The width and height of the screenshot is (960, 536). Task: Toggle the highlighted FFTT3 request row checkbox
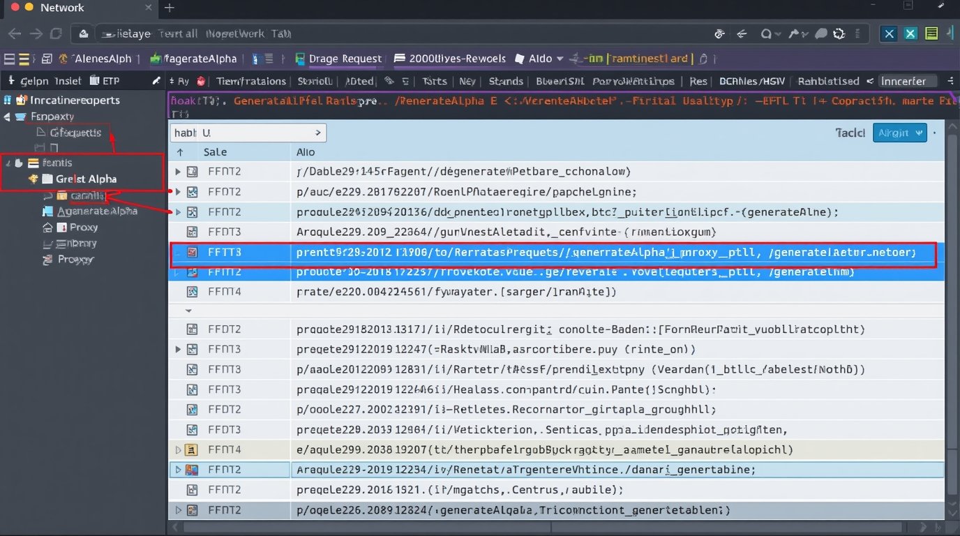191,252
